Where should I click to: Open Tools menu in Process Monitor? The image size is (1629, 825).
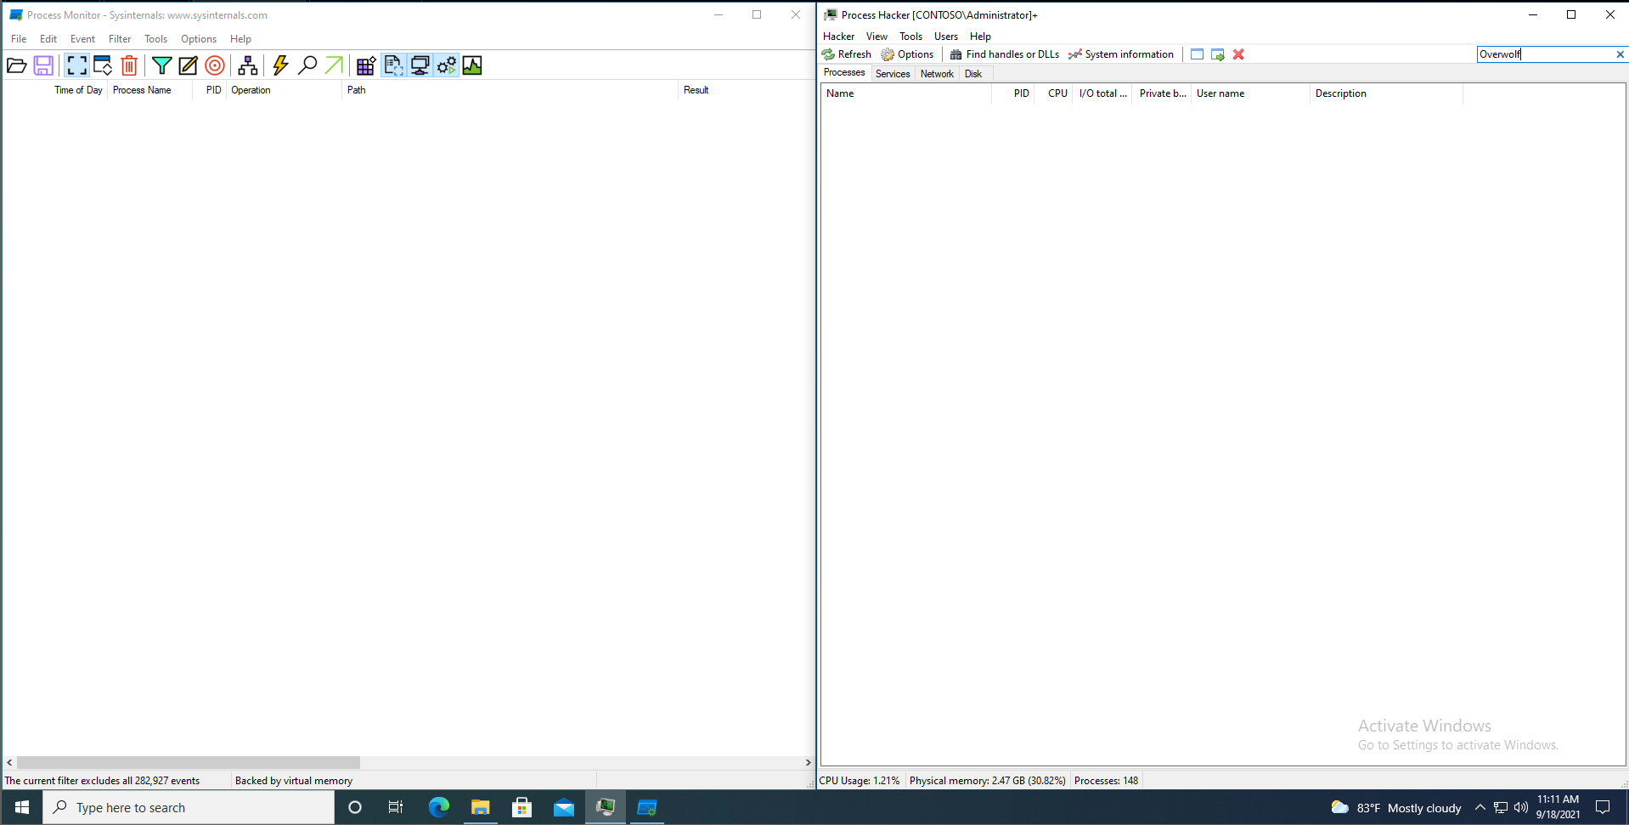tap(155, 39)
